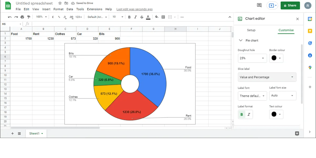Switch to the Setup tab
The width and height of the screenshot is (316, 158).
(251, 30)
